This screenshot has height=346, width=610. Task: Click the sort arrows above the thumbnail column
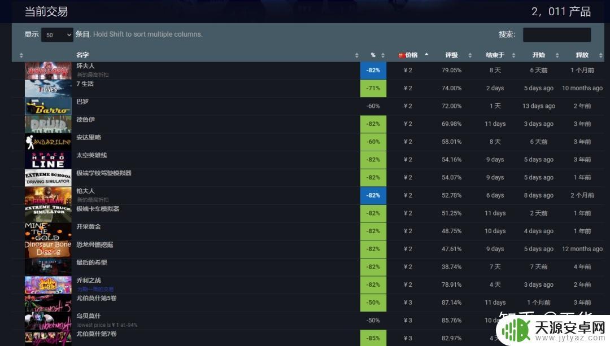(x=21, y=55)
